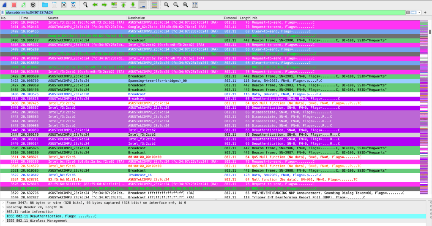Sort packets by the Source column header
This screenshot has width=432, height=226.
[x=53, y=18]
